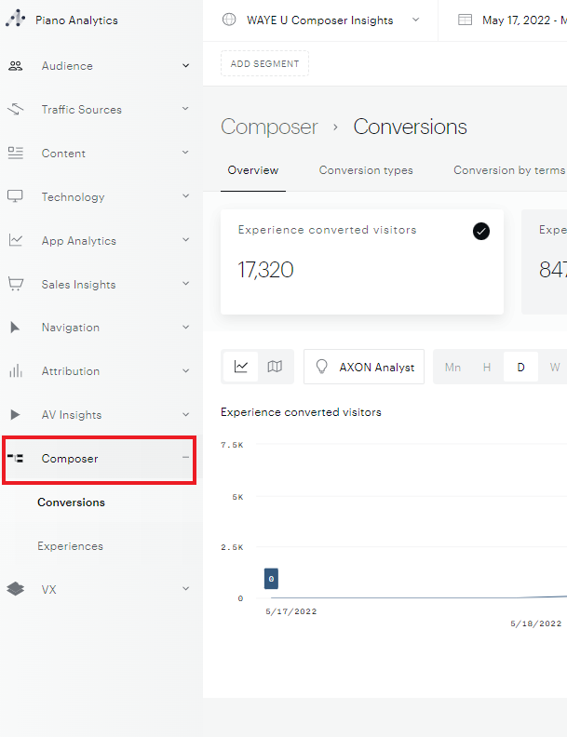Collapse the Composer sidebar section
Viewport: 567px width, 737px height.
[185, 458]
